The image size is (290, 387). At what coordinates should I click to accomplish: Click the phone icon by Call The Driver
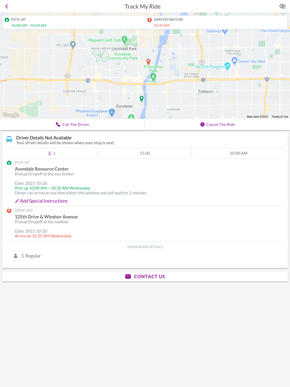[58, 124]
